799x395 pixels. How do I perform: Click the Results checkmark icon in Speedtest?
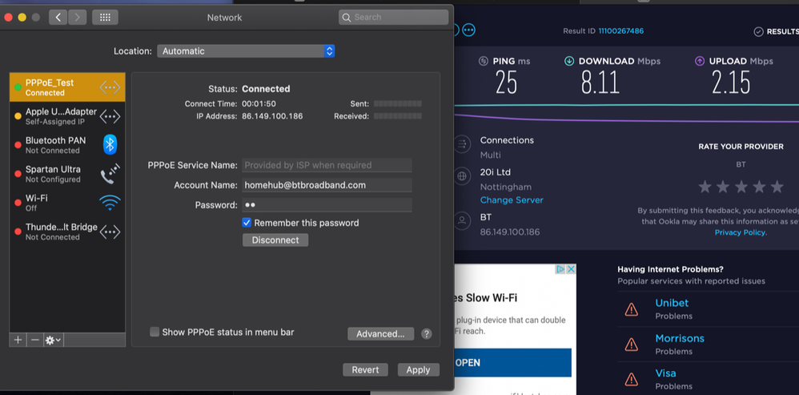click(x=759, y=31)
